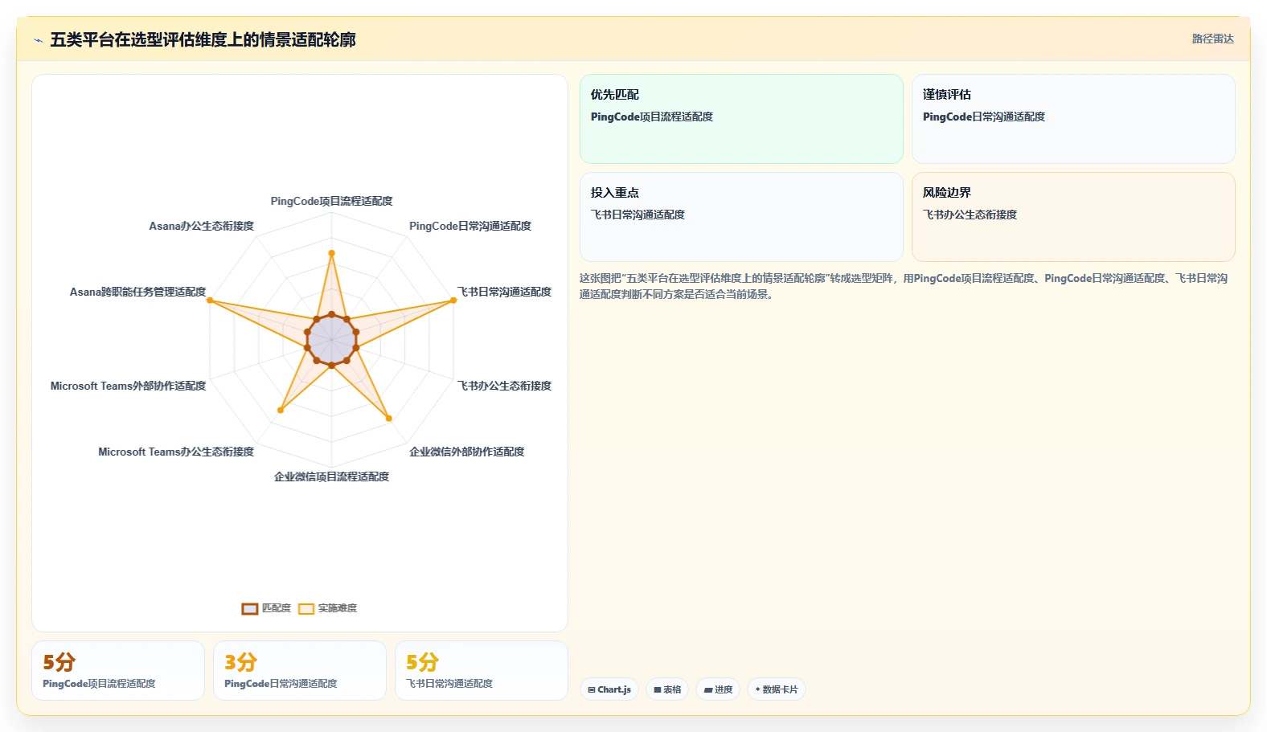Click the 5分 PingCode项目流程适配度 stat card
Image resolution: width=1267 pixels, height=732 pixels.
(118, 670)
